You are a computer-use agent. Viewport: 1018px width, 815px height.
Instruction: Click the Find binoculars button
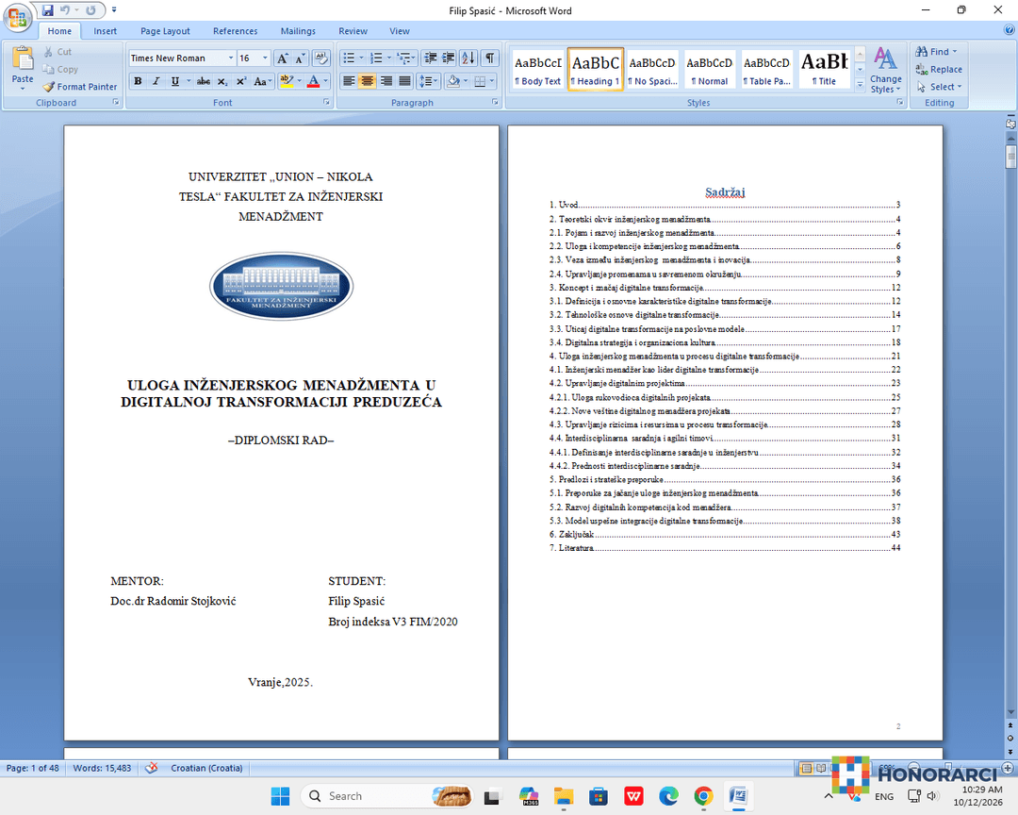coord(936,51)
